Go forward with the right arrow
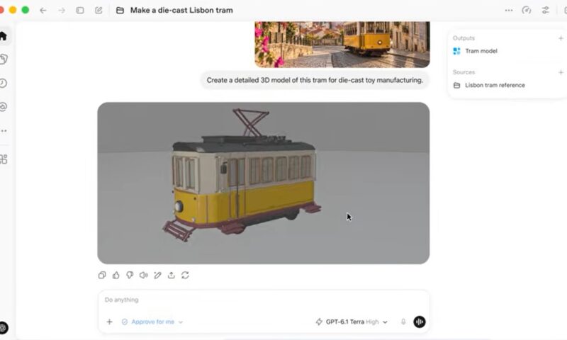 tap(62, 11)
